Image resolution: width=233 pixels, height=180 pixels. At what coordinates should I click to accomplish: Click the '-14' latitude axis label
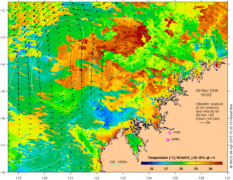point(3,64)
